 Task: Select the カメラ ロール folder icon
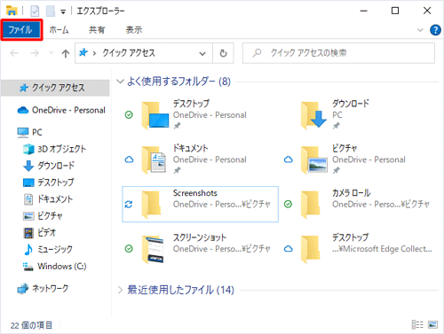coord(311,205)
